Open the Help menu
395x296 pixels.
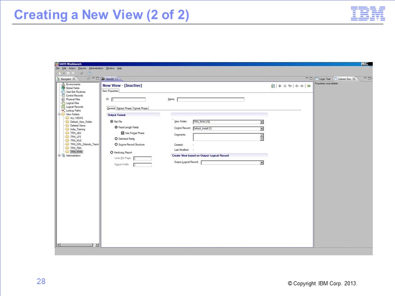click(x=119, y=68)
